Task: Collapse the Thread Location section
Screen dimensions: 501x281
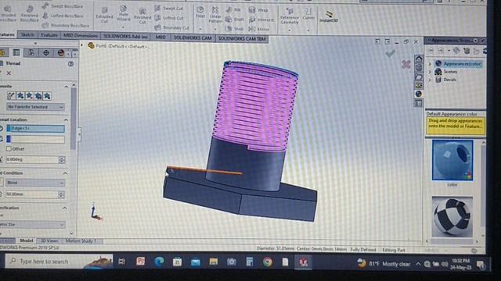Action: (x=66, y=119)
